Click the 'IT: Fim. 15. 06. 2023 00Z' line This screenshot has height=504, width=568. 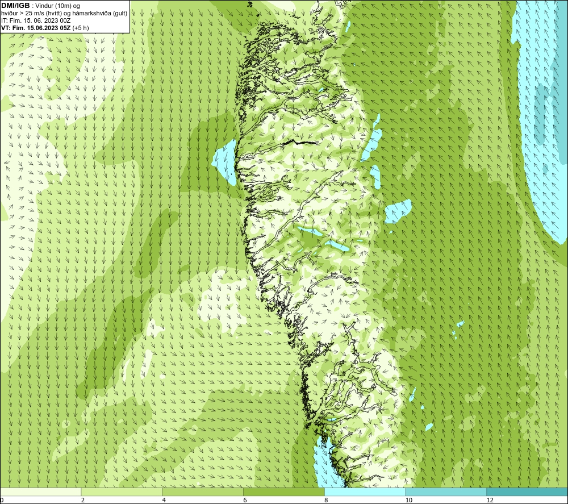point(35,20)
